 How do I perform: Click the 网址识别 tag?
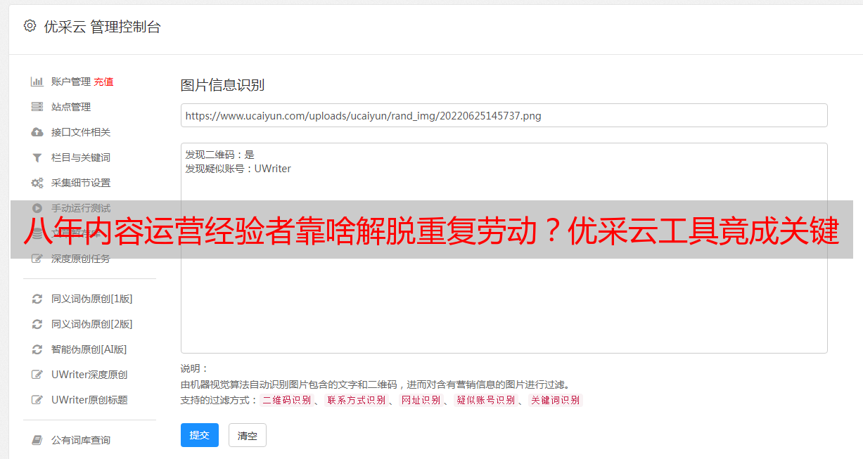(421, 400)
